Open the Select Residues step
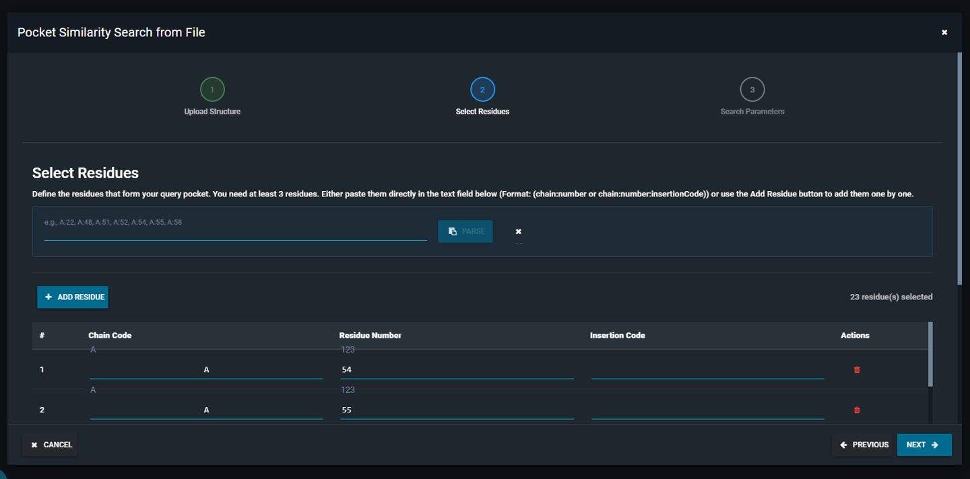Image resolution: width=970 pixels, height=479 pixels. pyautogui.click(x=482, y=89)
